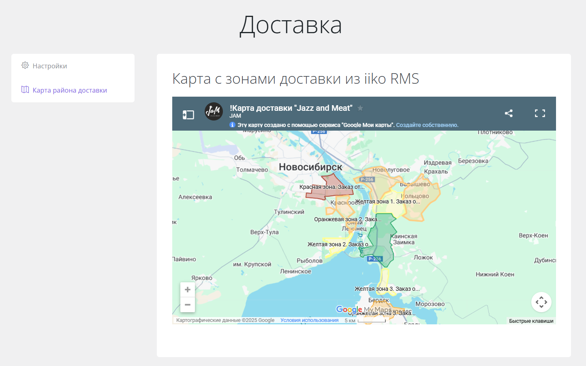The image size is (586, 366).
Task: Click the Толмачево label on the map
Action: pos(252,170)
